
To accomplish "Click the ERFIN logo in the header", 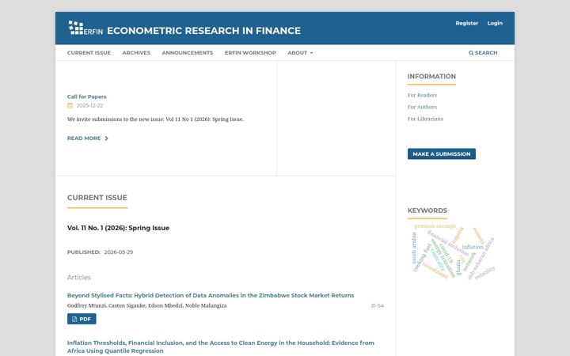I will pyautogui.click(x=85, y=28).
